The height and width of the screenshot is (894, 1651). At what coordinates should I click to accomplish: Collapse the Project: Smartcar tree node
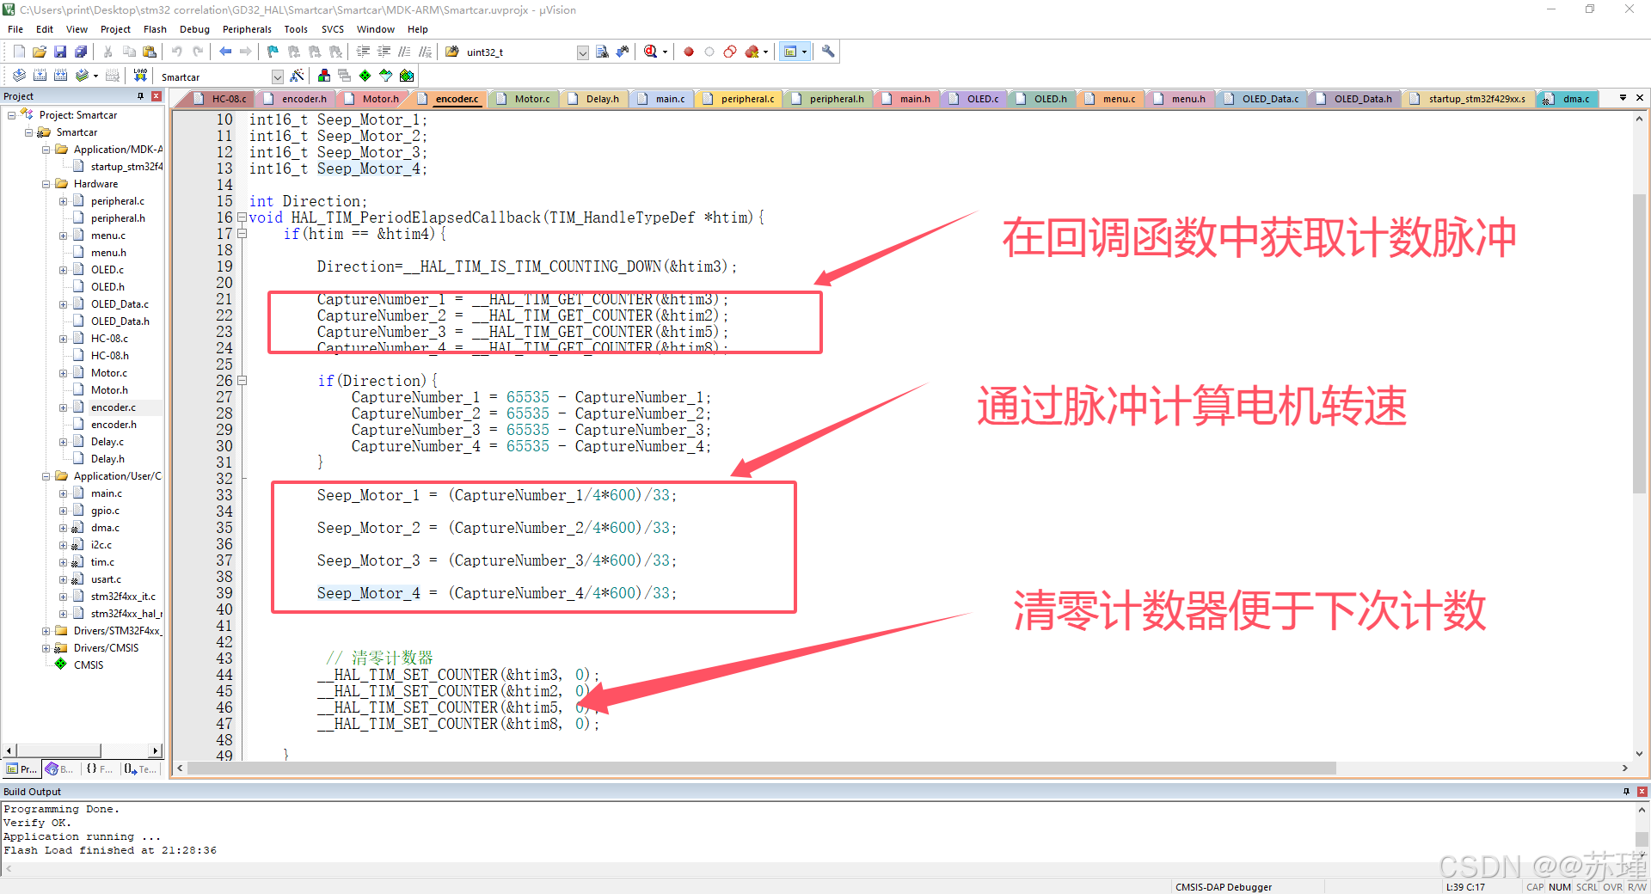[x=11, y=115]
